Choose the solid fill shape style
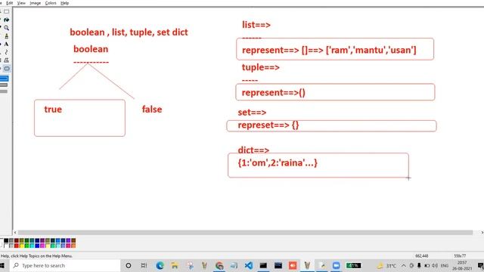The image size is (484, 272). pyautogui.click(x=4, y=91)
